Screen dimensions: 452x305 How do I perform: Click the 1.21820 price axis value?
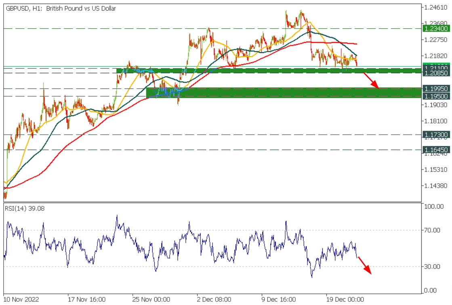click(x=435, y=56)
